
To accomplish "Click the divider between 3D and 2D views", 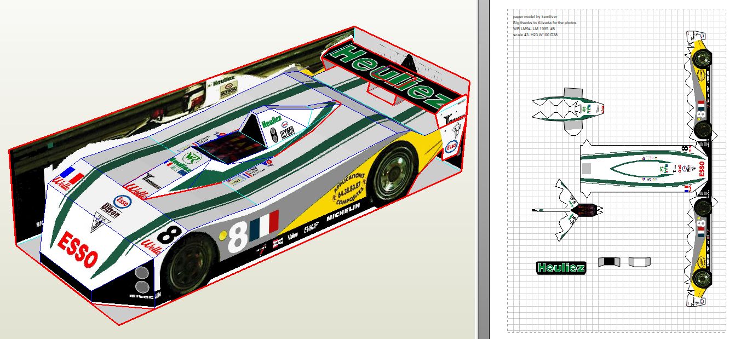I will coord(483,169).
